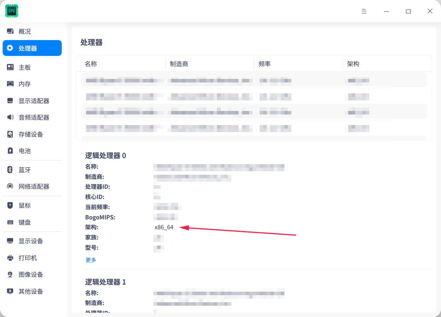This screenshot has height=317, width=441.
Task: Expand details with the 更多 link
Action: (91, 260)
